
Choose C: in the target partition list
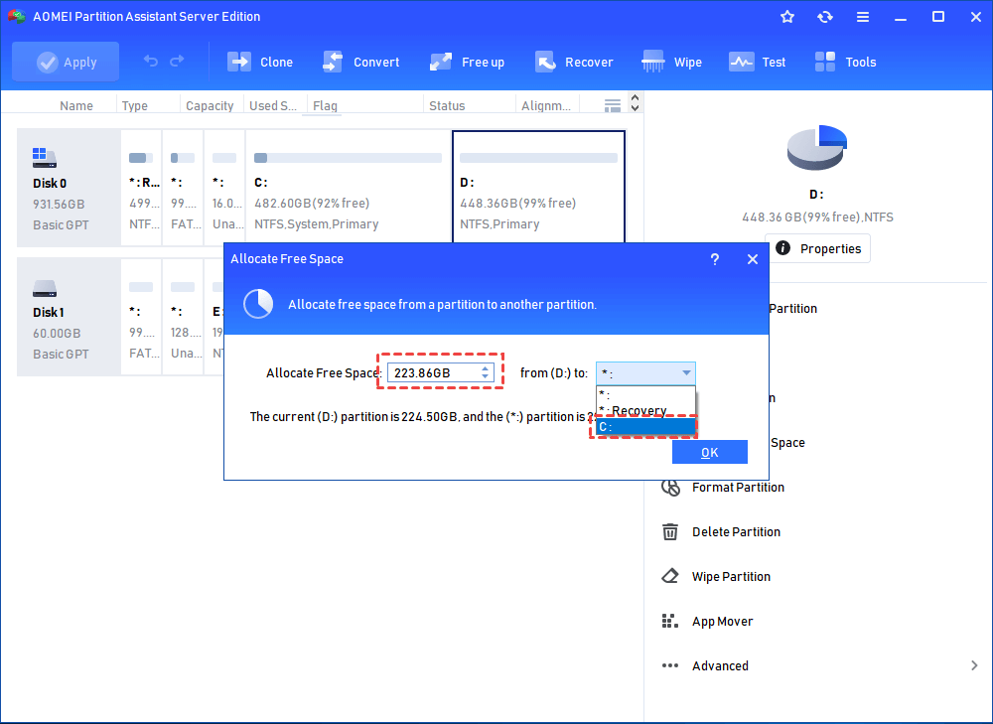[645, 427]
